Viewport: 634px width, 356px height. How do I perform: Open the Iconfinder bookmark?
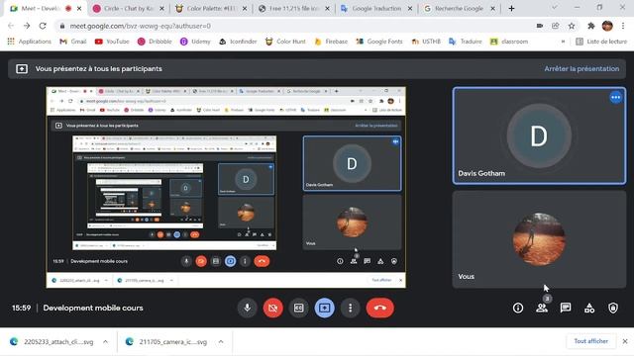[x=238, y=42]
